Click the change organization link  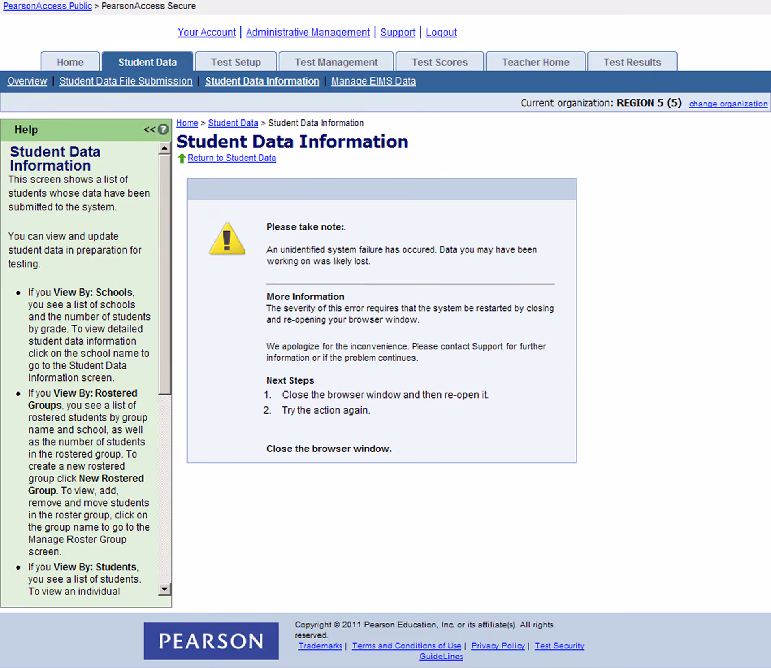(728, 104)
